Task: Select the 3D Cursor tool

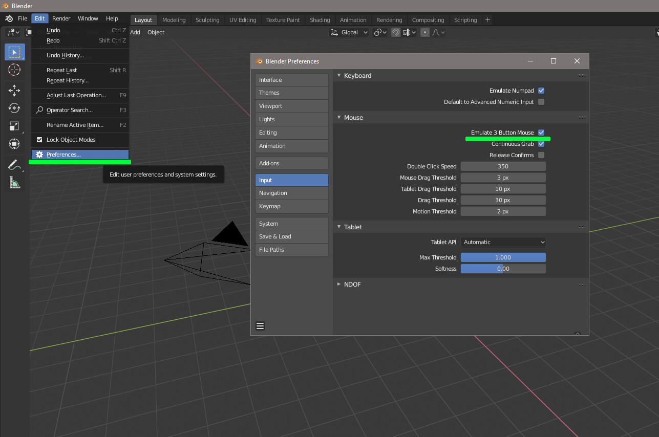Action: point(14,70)
